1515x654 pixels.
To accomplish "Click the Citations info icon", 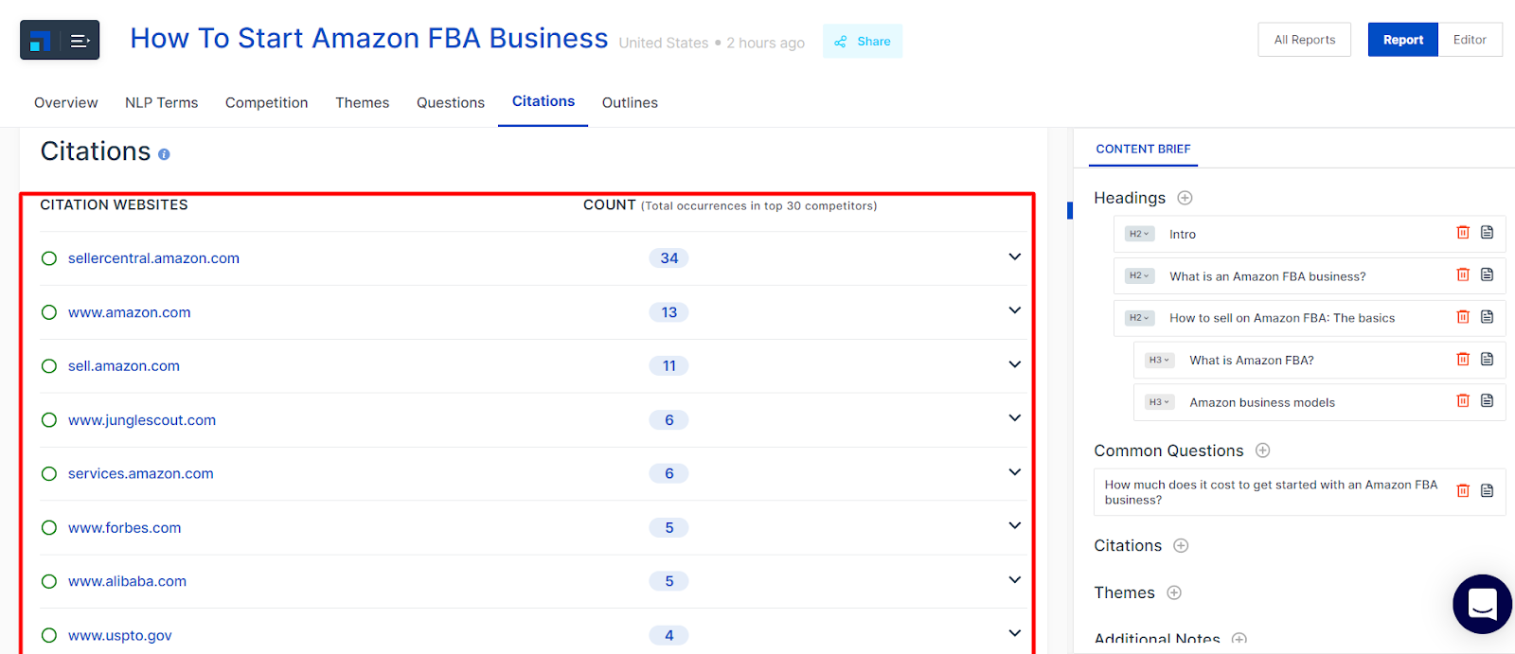I will [164, 154].
